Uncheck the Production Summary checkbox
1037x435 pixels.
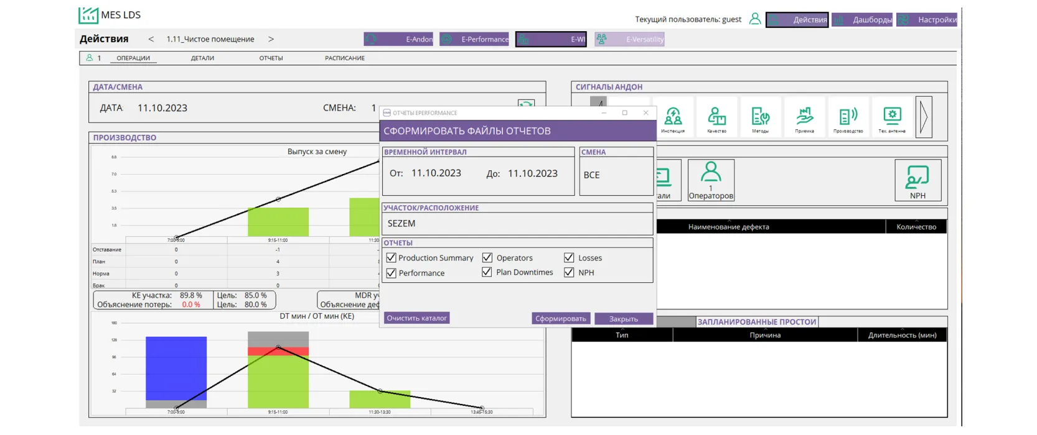[391, 257]
